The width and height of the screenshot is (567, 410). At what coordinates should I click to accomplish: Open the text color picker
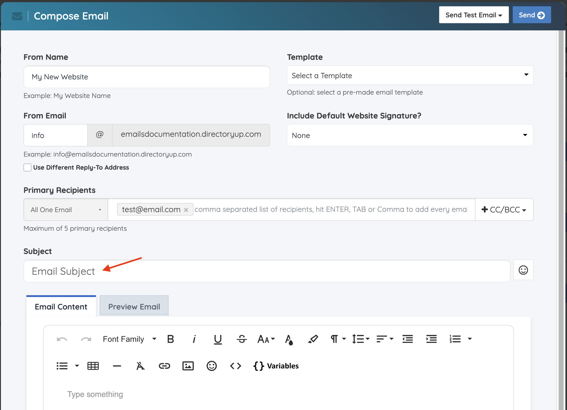[x=289, y=340]
